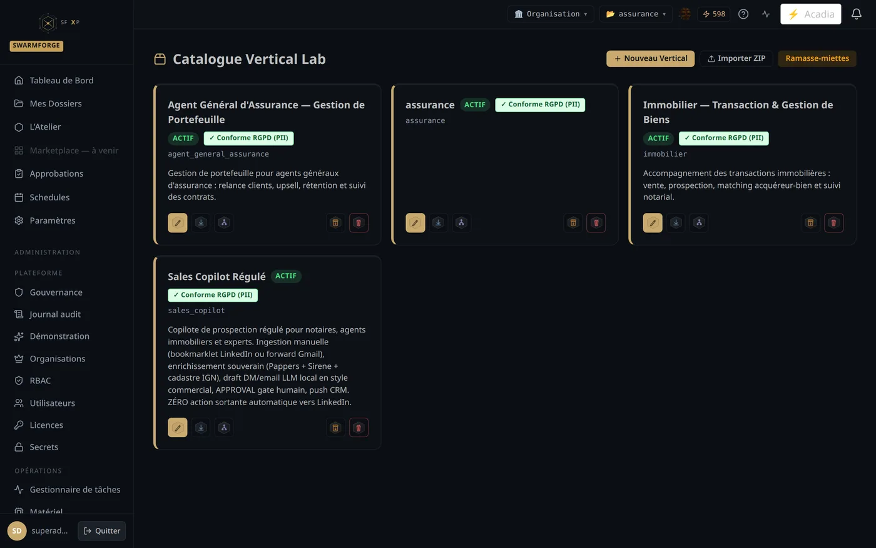This screenshot has width=876, height=548.
Task: Click the SWARMFORGE badge
Action: (36, 46)
